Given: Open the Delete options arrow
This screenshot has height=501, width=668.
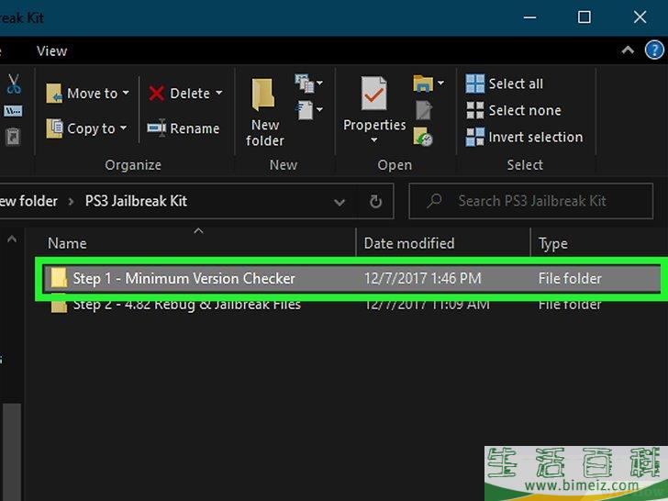Looking at the screenshot, I should (219, 93).
